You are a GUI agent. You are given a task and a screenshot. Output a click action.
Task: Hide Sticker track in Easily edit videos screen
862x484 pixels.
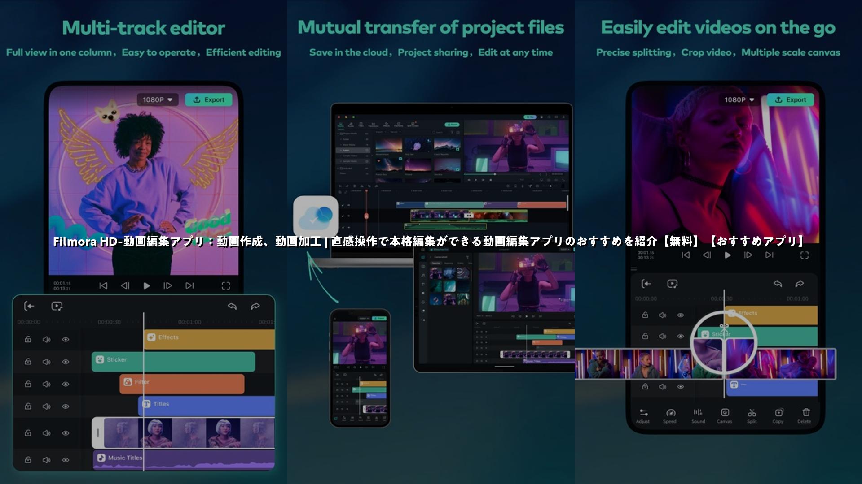tap(681, 336)
